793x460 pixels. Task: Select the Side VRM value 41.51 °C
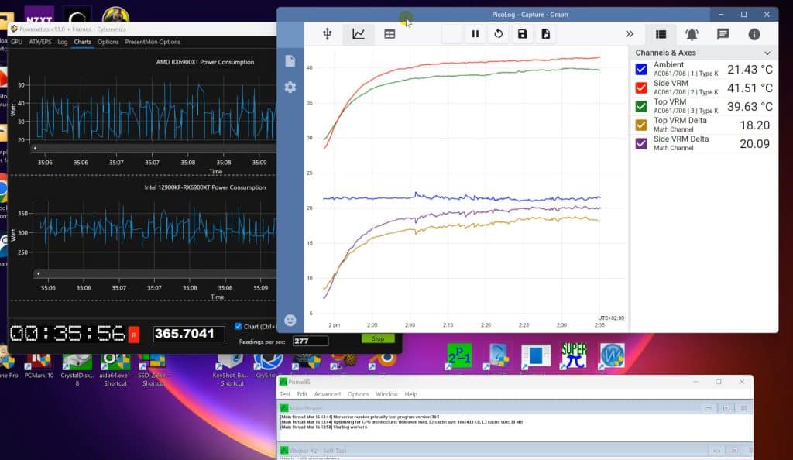point(750,88)
